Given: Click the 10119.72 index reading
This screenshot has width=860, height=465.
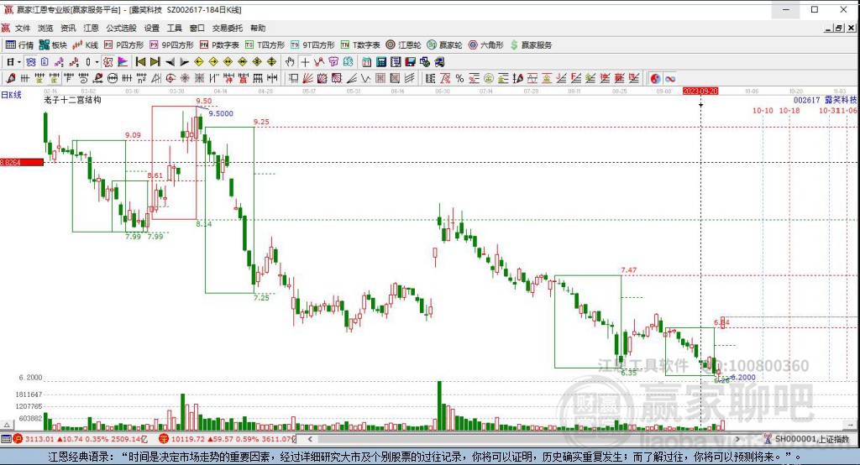Looking at the screenshot, I should 187,439.
